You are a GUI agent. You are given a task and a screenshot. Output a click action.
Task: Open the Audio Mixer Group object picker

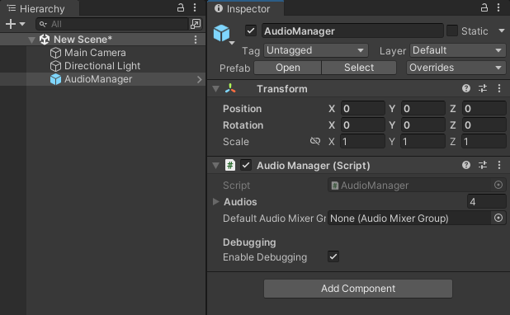pyautogui.click(x=498, y=218)
